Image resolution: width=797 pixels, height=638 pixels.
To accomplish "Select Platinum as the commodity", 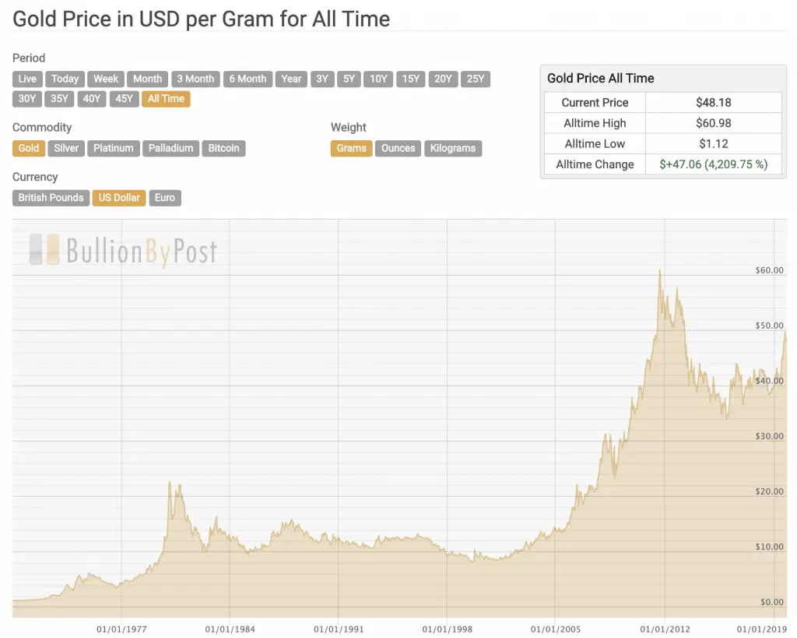I will [114, 148].
